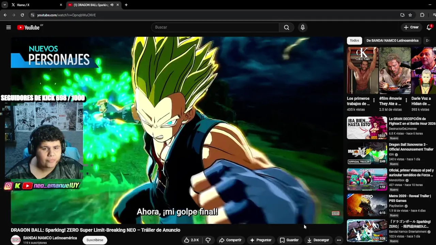
Task: Select the Todos filter chip
Action: (x=354, y=40)
